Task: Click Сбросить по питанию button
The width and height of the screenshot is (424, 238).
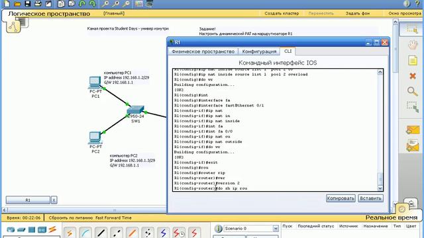Action: (x=71, y=218)
